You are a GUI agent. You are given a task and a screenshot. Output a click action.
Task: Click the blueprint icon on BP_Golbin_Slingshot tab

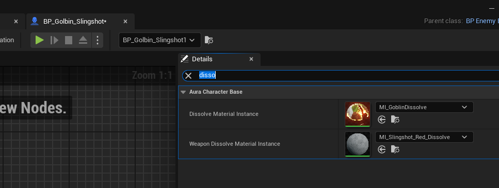[x=35, y=21]
